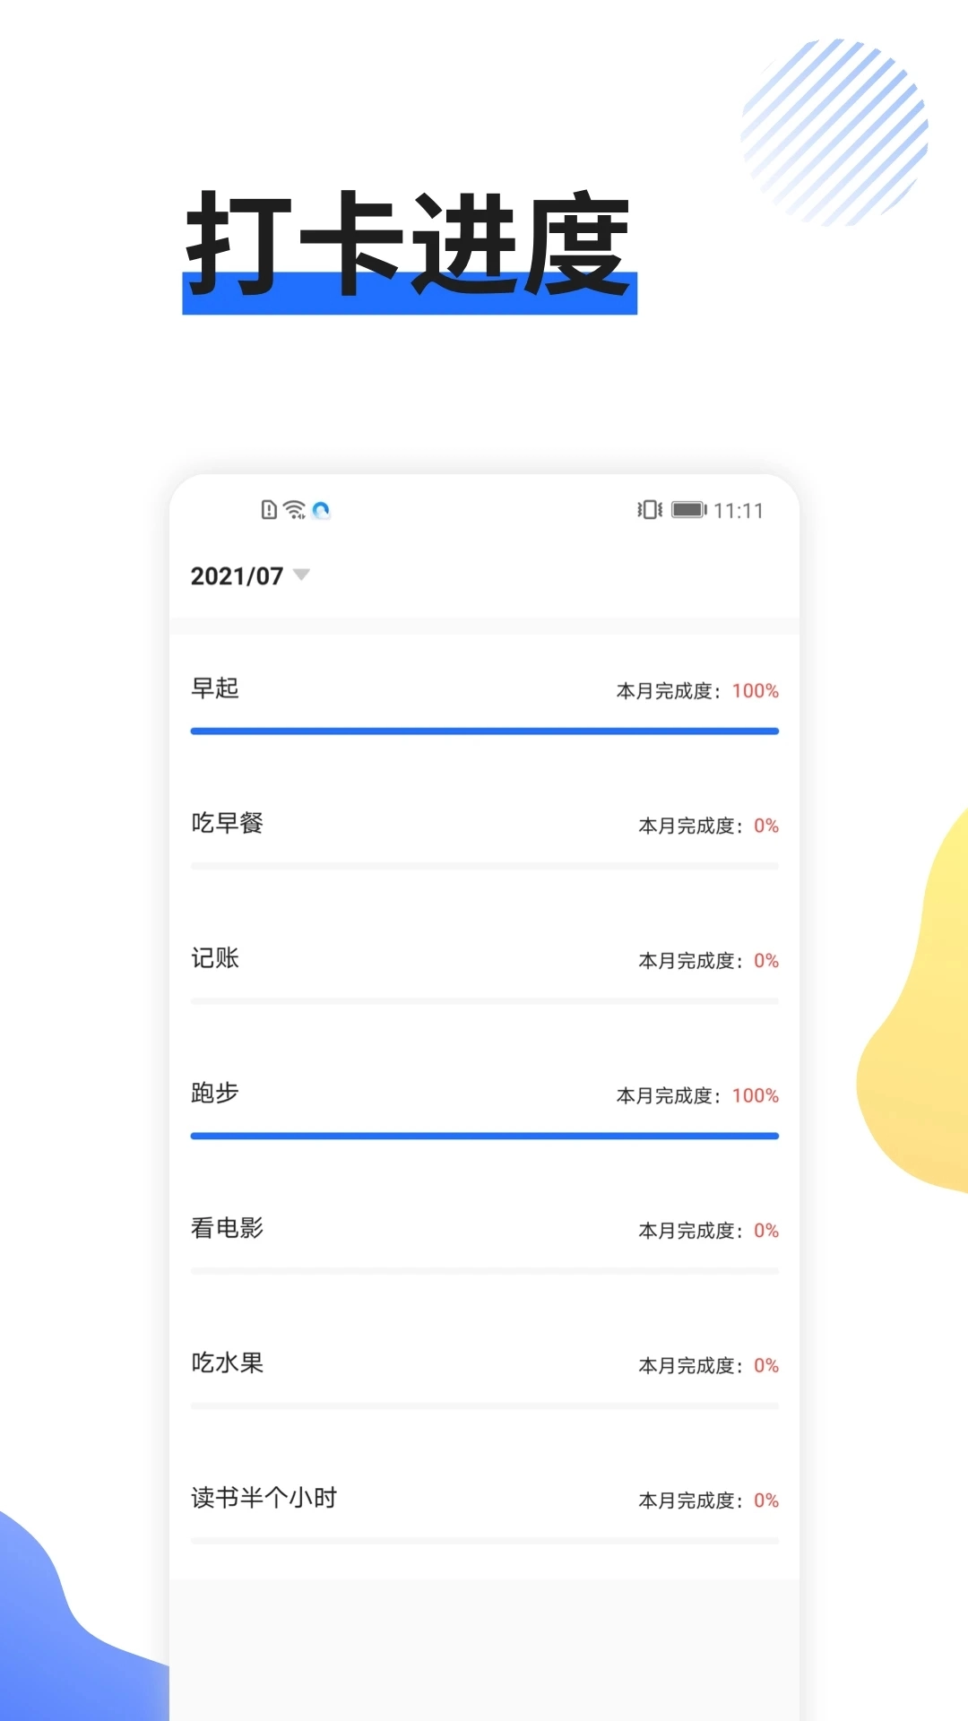Tap the battery level indicator icon
968x1721 pixels.
(x=688, y=509)
